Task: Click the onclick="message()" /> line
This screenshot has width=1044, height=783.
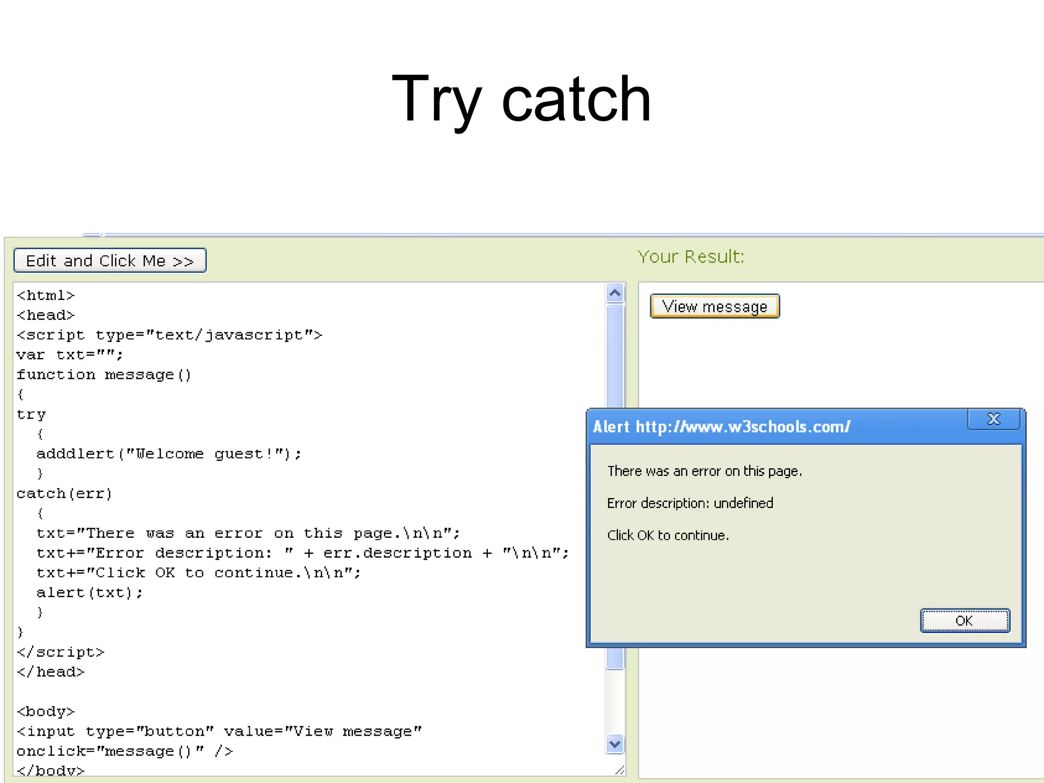Action: 124,751
